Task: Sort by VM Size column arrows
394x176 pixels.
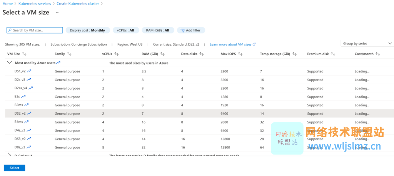Action: click(x=24, y=54)
